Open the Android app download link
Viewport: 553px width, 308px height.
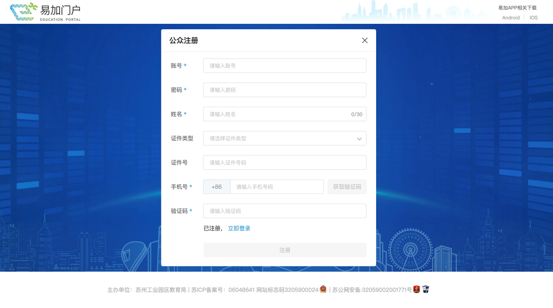click(x=510, y=18)
